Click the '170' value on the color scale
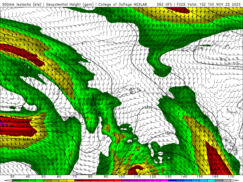The height and width of the screenshot is (182, 243). coord(231,177)
